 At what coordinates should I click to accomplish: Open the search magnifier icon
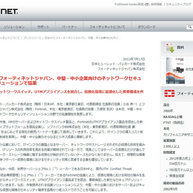190,27
